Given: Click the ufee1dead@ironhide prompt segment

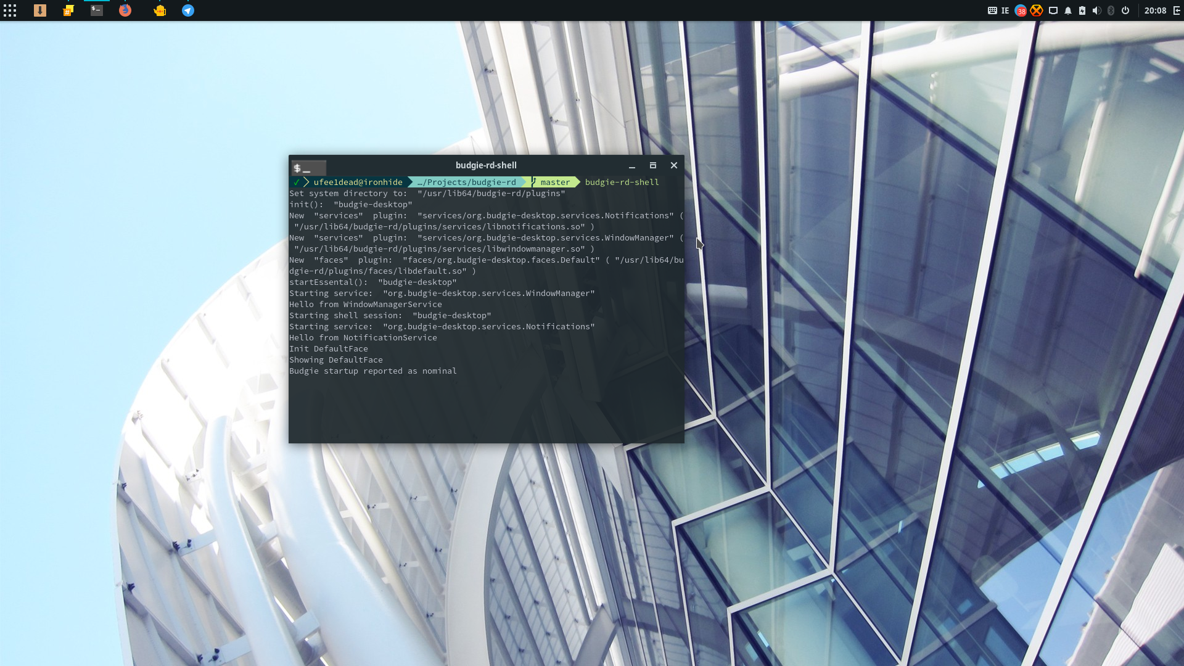Looking at the screenshot, I should 358,182.
